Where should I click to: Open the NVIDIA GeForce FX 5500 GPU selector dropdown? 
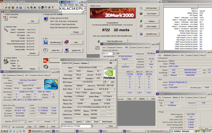92,126
